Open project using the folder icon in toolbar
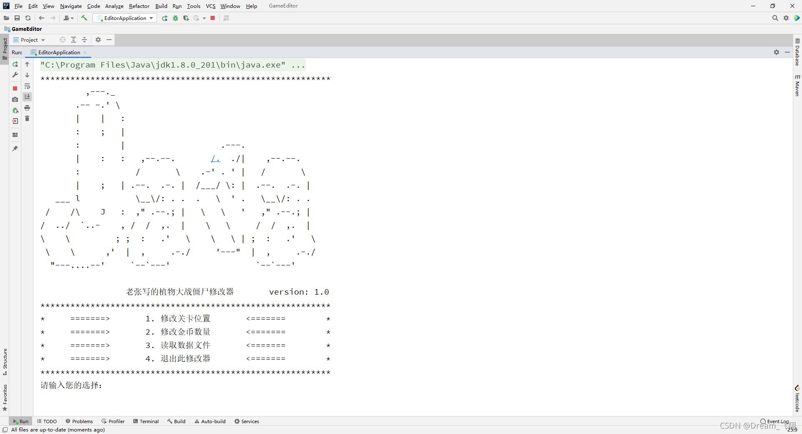Viewport: 802px width, 434px height. click(6, 18)
